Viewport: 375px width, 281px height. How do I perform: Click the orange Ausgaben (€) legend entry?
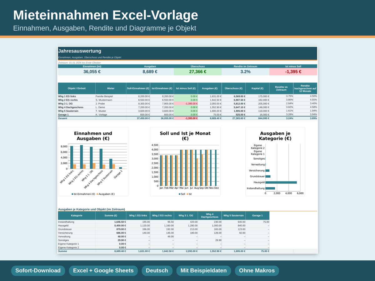tap(106, 194)
